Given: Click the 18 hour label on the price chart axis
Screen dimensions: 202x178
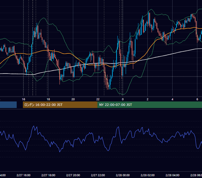Looking at the screenshot, I should pyautogui.click(x=48, y=99).
